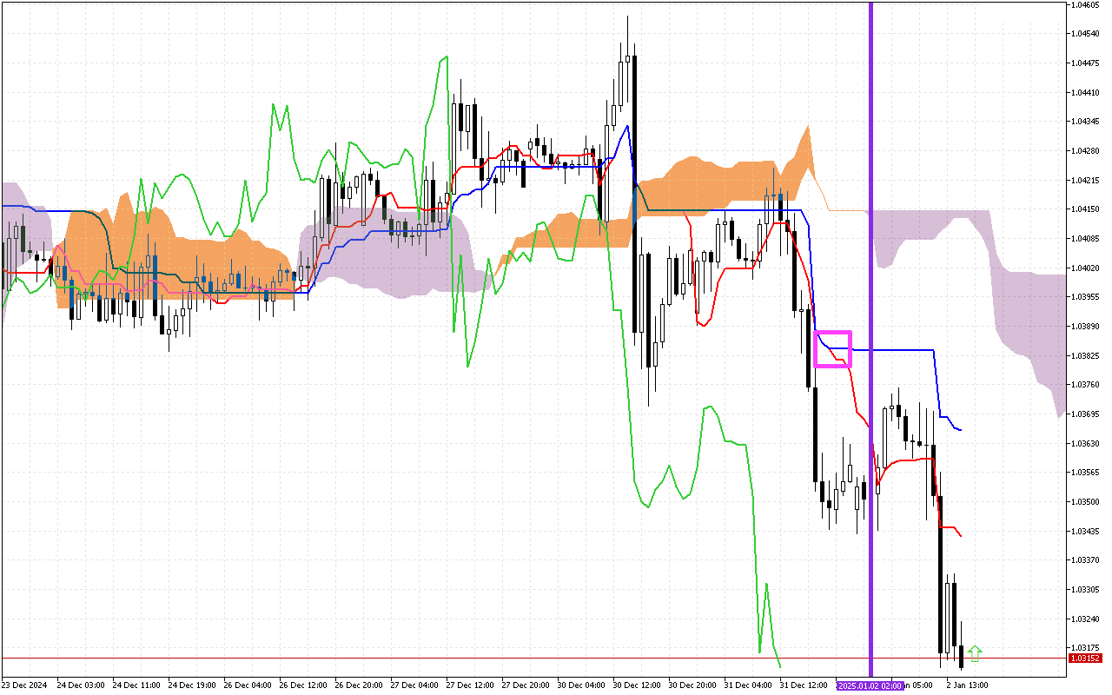1112x695 pixels.
Task: Select the 31 Dec 12:00 time label
Action: tap(804, 685)
